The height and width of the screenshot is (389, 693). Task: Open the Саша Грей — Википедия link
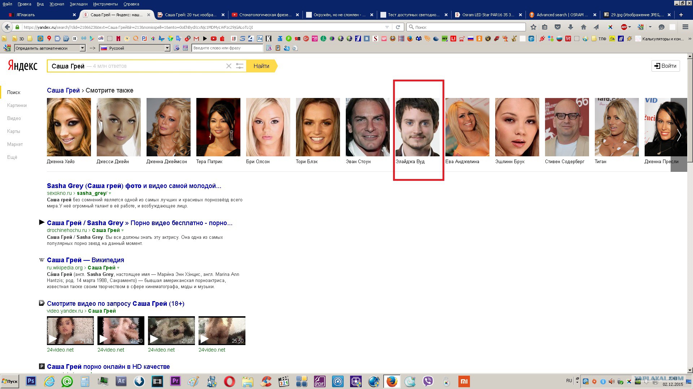point(85,260)
